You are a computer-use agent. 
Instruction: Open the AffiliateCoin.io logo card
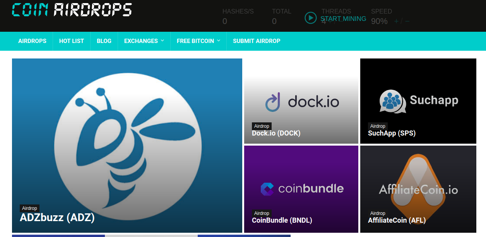tap(418, 189)
